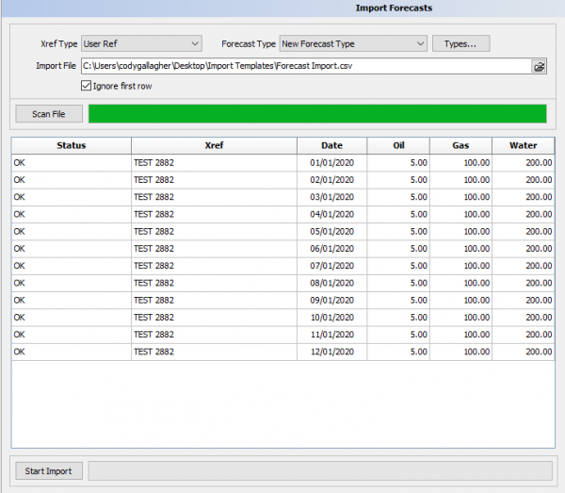The image size is (565, 493).
Task: Toggle the Ignore first row checkbox
Action: click(86, 86)
